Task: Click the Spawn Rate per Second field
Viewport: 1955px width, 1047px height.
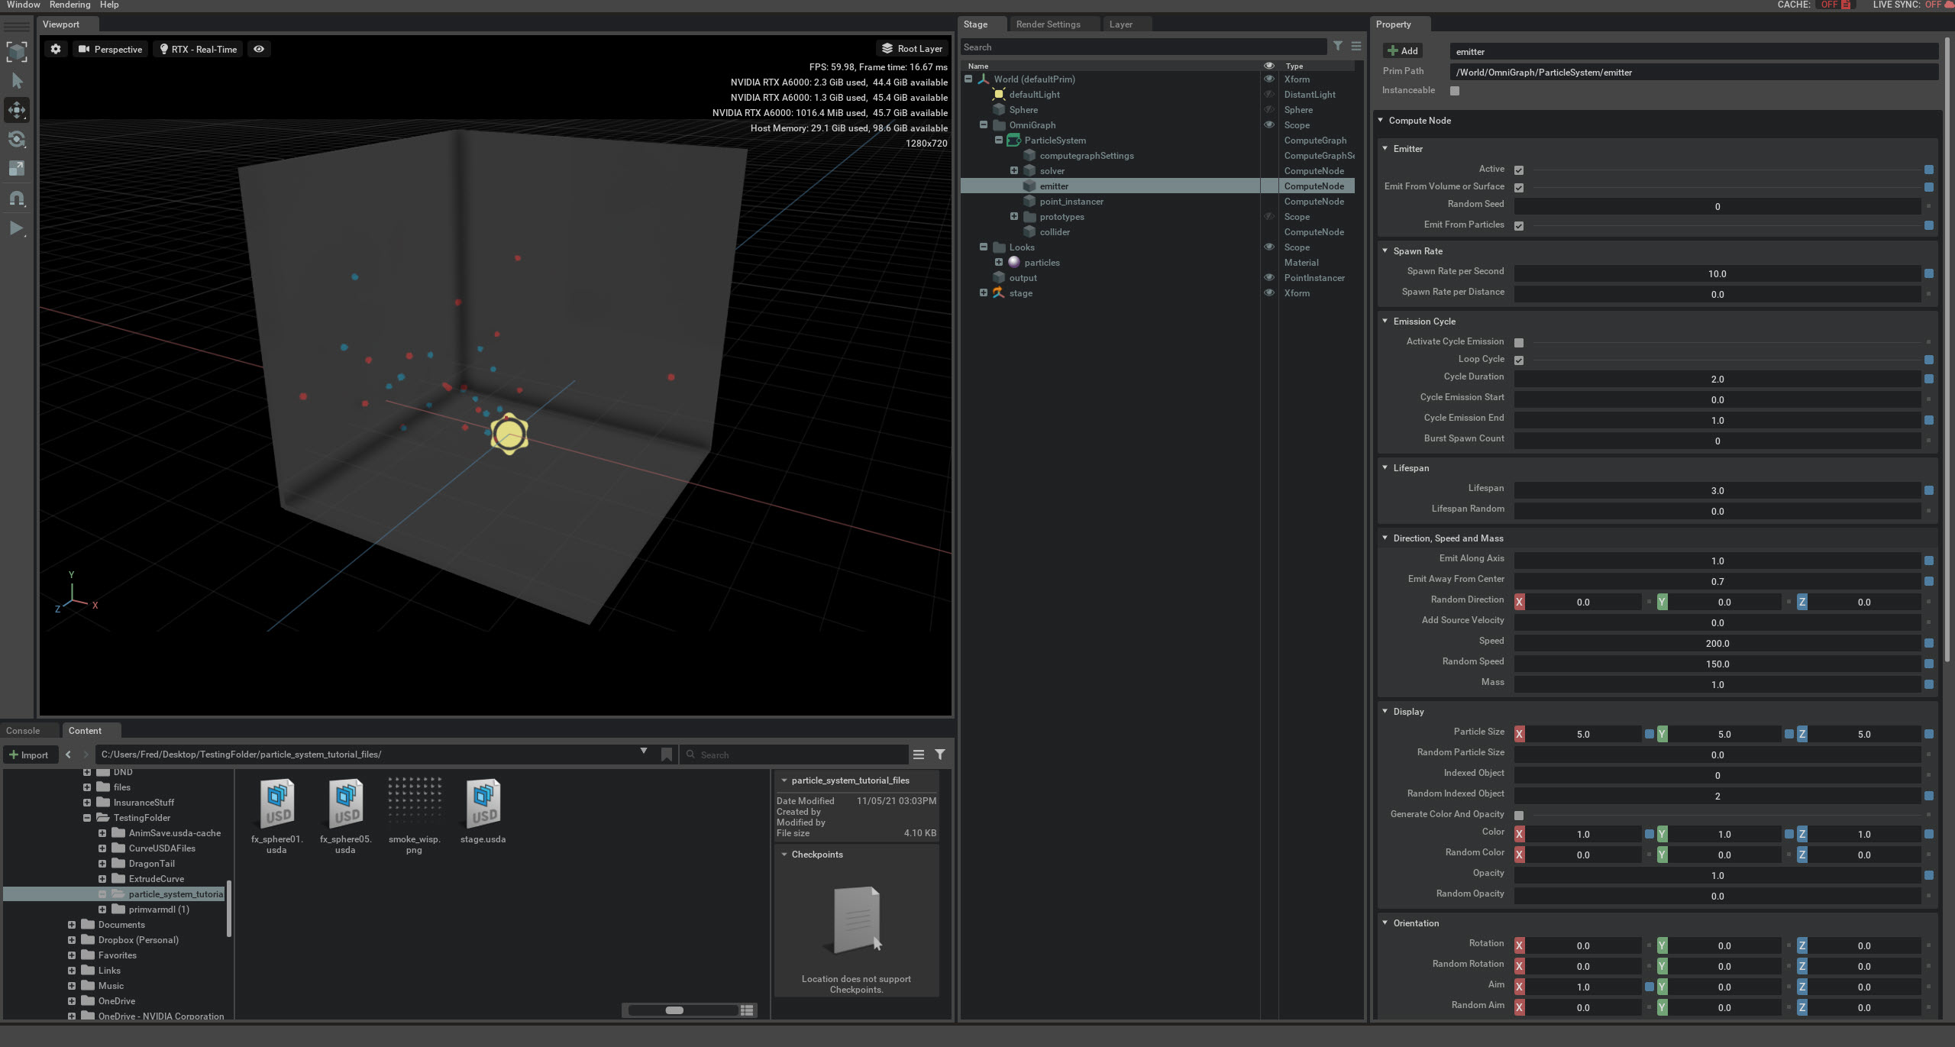Action: point(1717,273)
